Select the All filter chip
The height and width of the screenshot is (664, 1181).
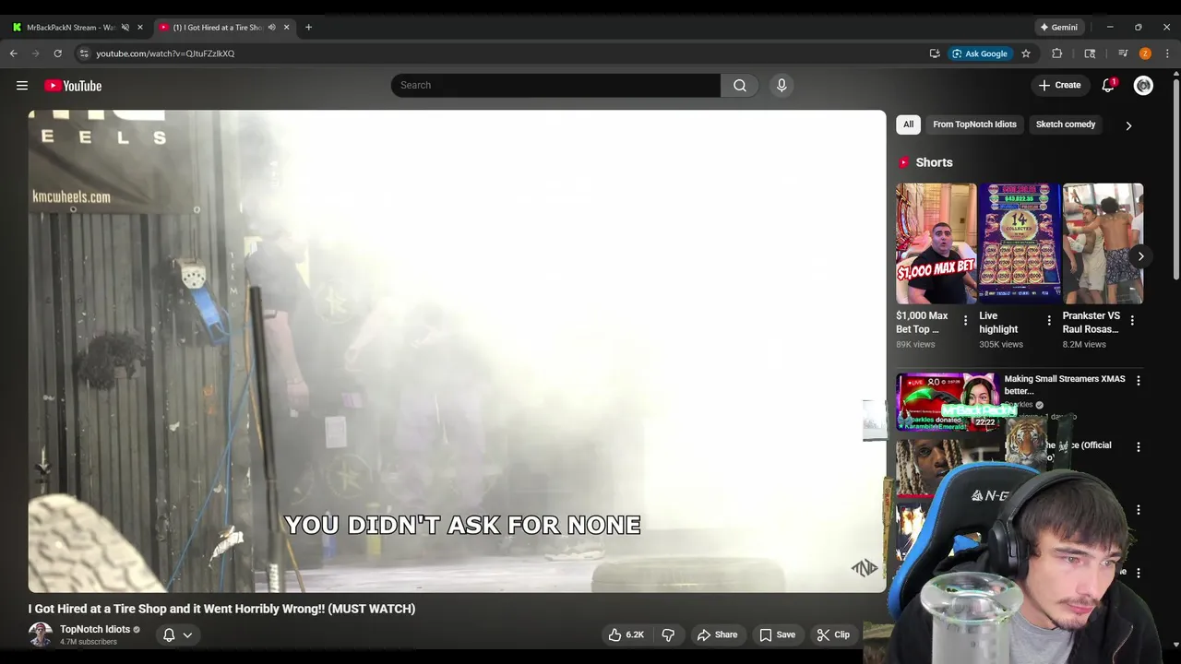908,125
